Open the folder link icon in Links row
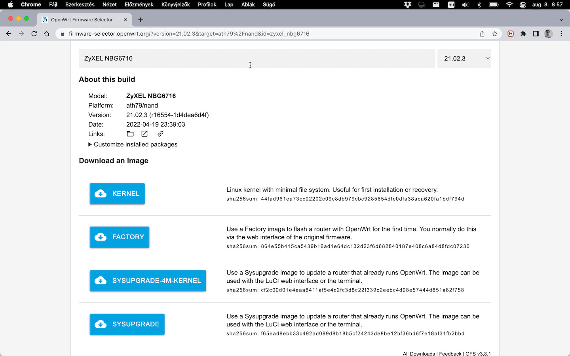Image resolution: width=570 pixels, height=356 pixels. coord(130,134)
